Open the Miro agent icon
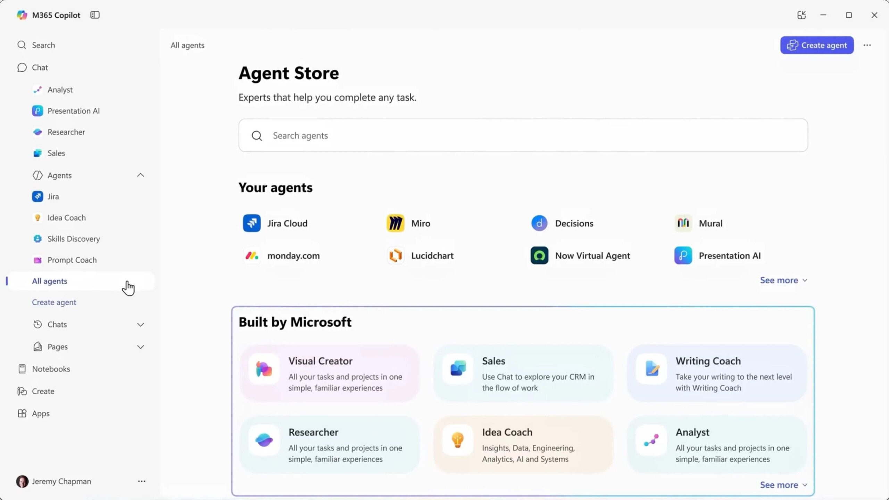Image resolution: width=889 pixels, height=500 pixels. 395,223
